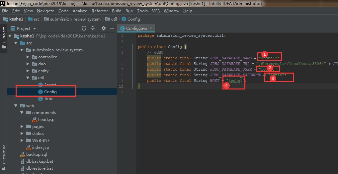
Task: Open the Code menu
Action: point(63,11)
